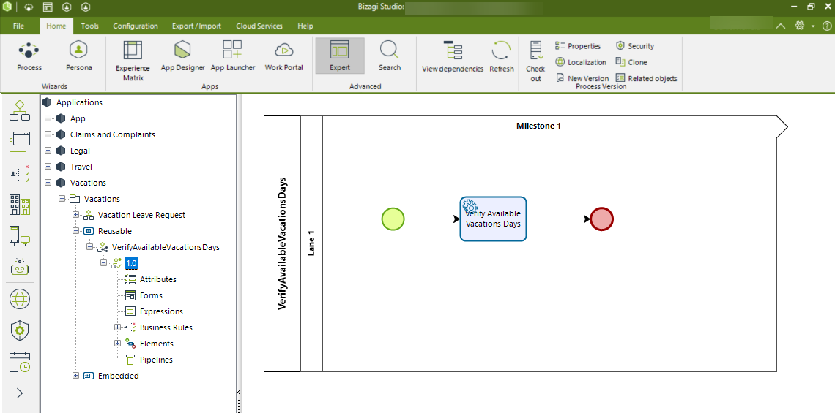Create a New Version

tap(582, 78)
